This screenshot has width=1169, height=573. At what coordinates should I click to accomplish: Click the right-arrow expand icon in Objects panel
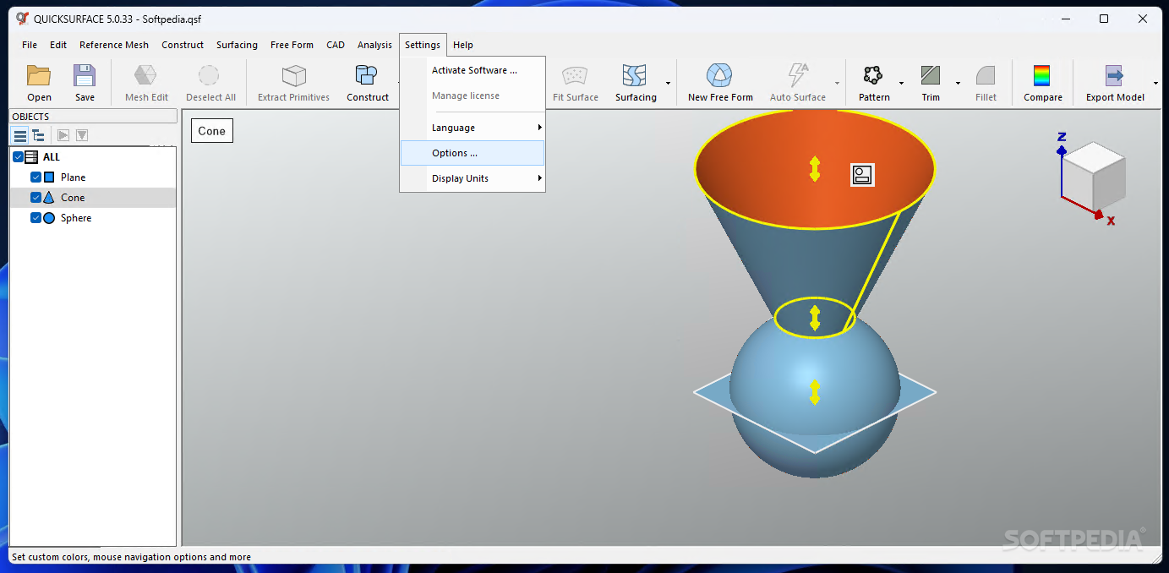(63, 135)
